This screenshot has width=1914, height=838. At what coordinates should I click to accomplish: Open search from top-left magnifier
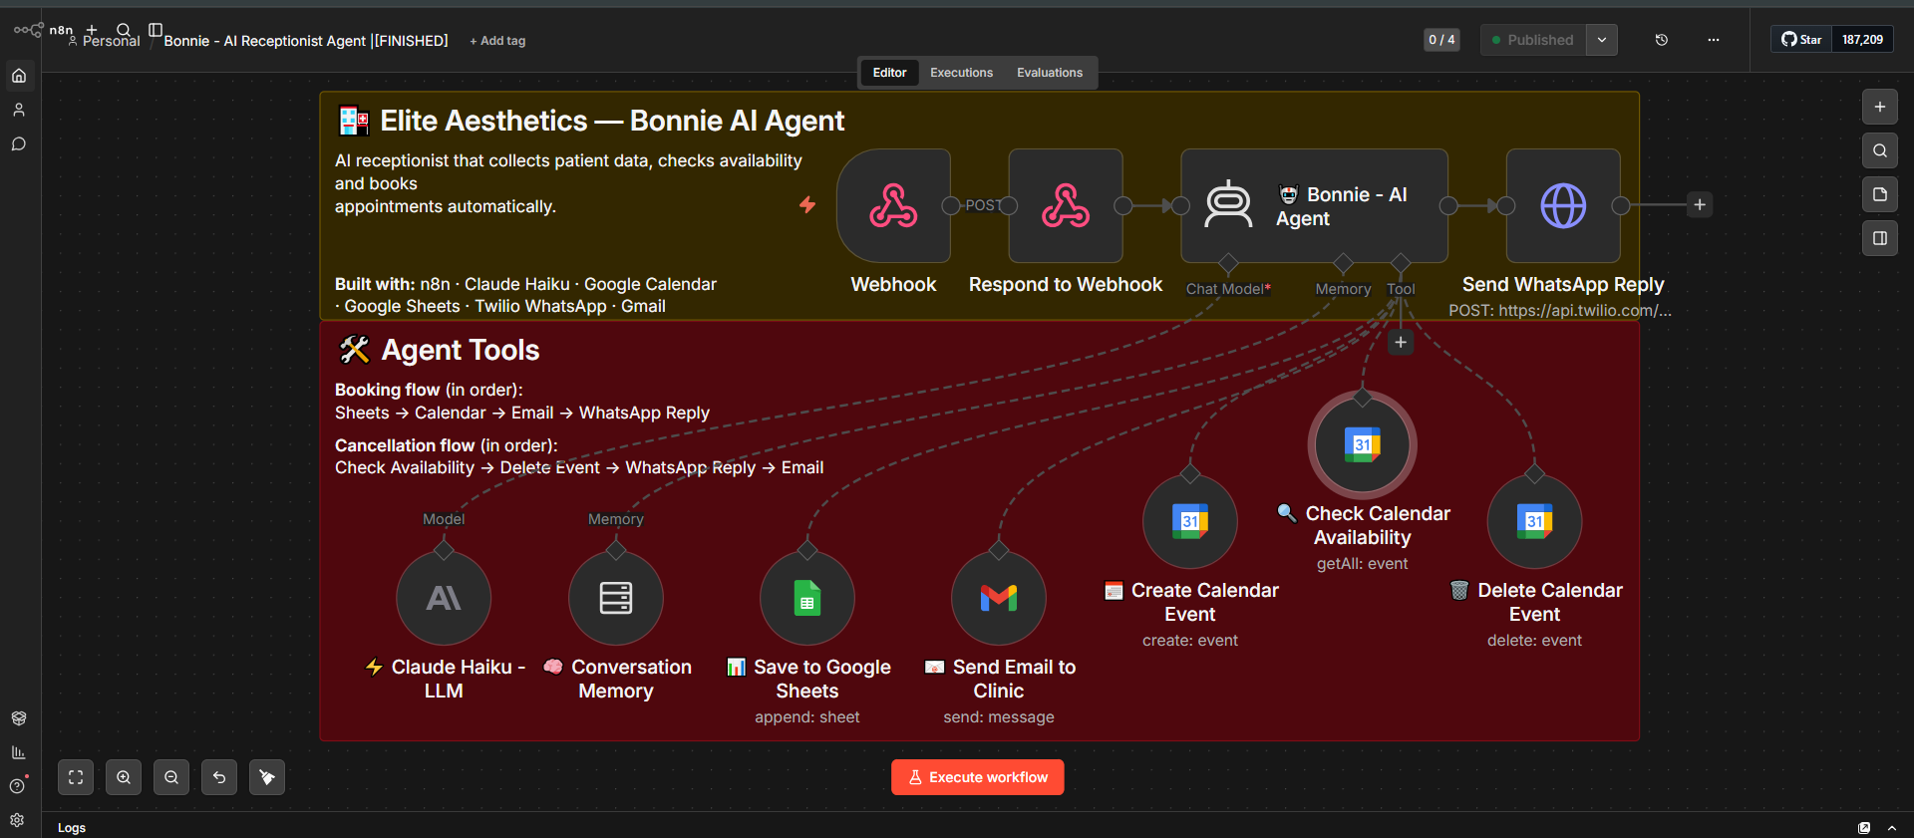click(124, 30)
